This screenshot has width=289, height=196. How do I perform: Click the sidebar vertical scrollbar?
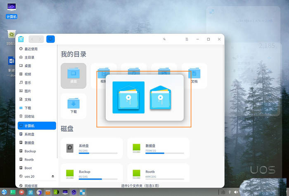[x=57, y=101]
